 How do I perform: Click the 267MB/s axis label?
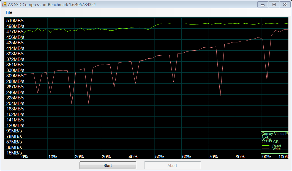coord(15,87)
